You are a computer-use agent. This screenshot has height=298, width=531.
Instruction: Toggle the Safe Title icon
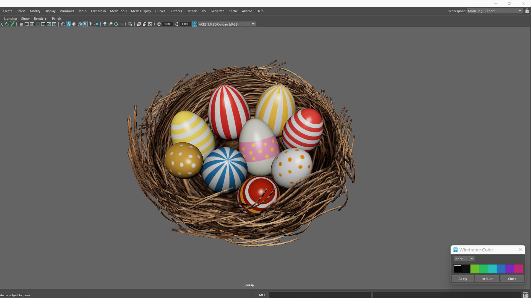54,24
